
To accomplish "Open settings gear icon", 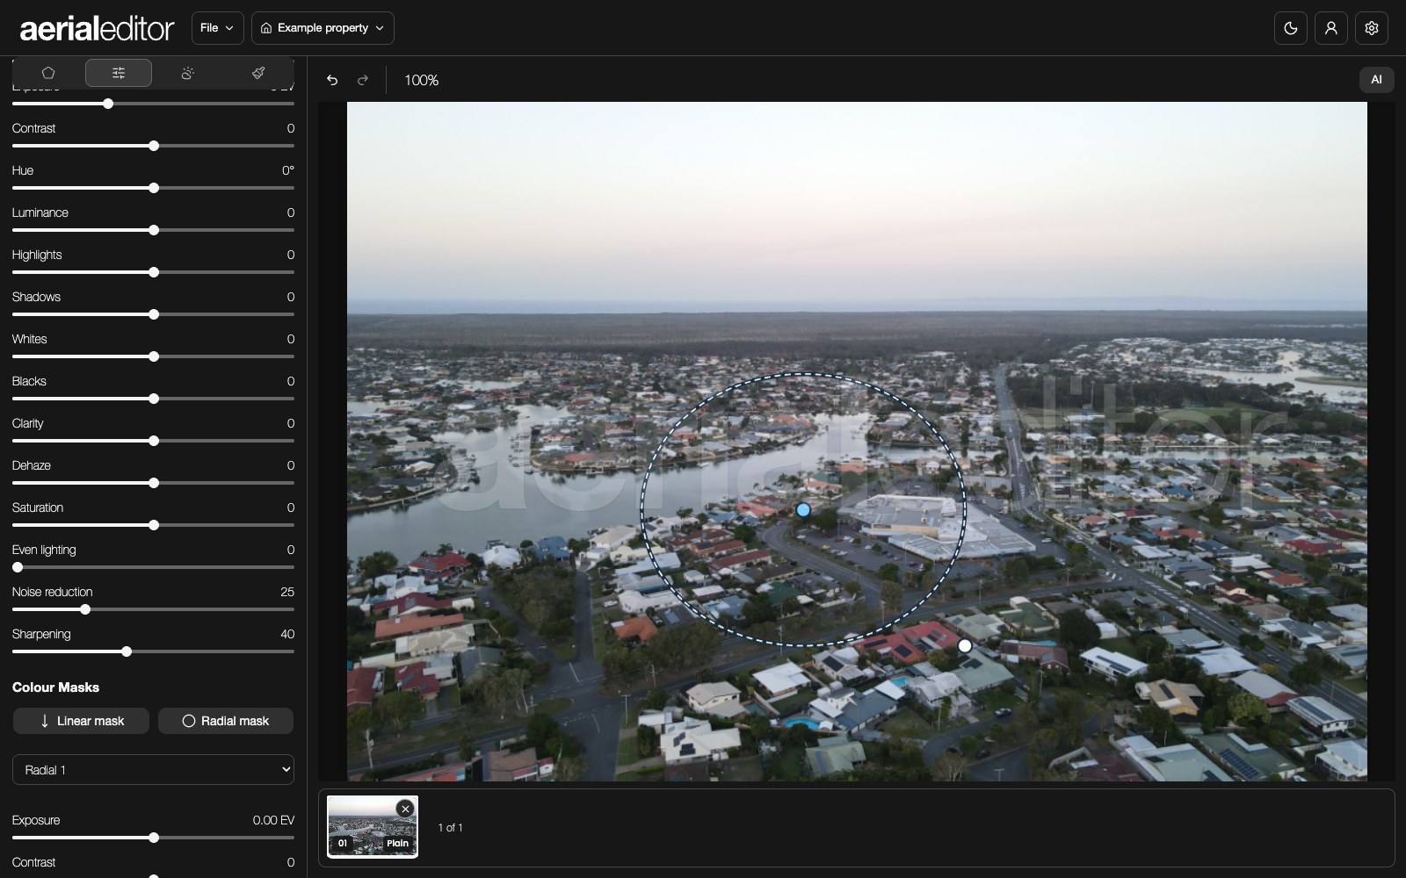I will click(x=1372, y=28).
